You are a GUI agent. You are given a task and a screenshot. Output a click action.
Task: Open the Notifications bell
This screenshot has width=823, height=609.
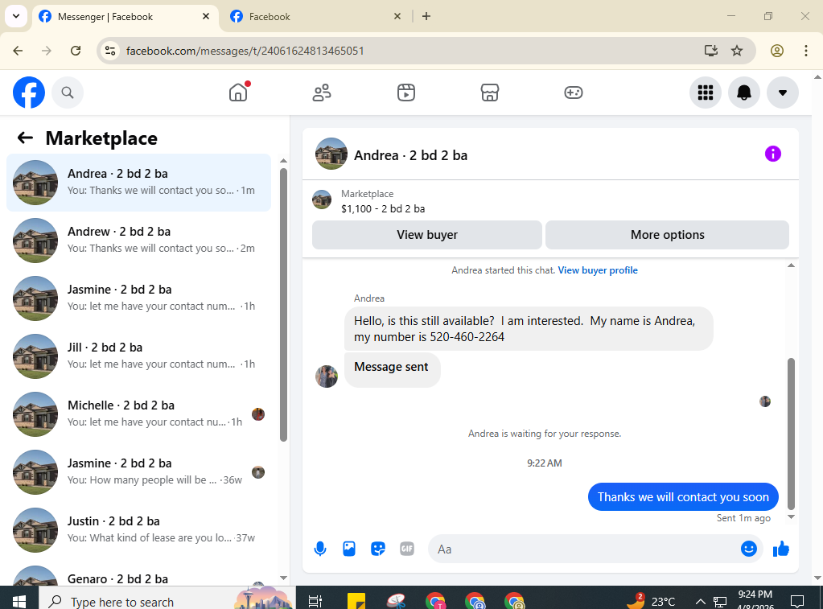(744, 93)
